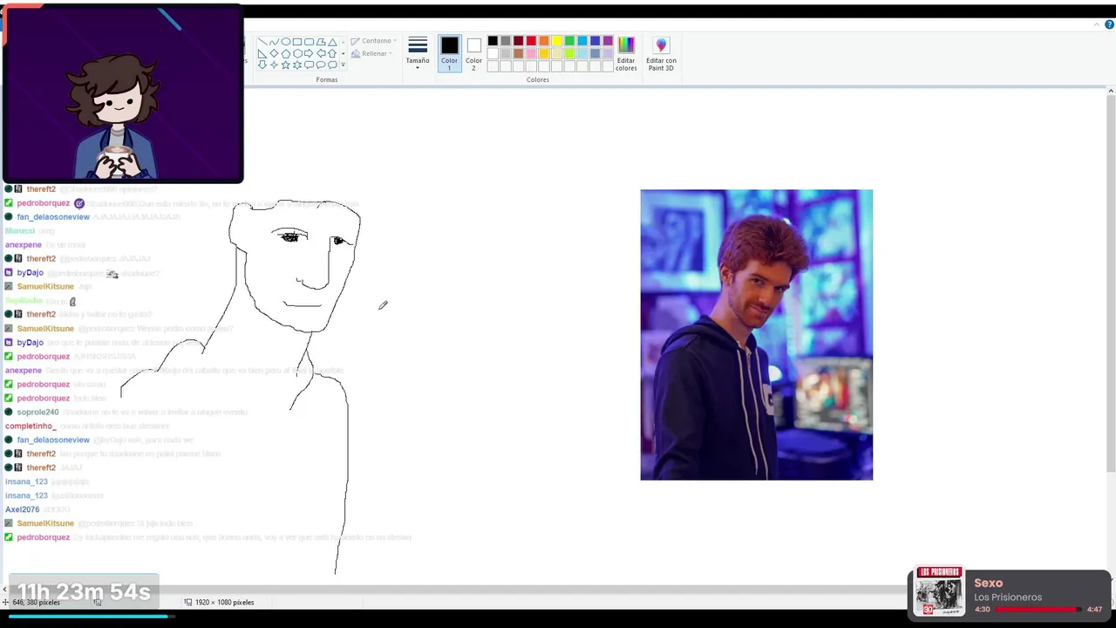This screenshot has width=1116, height=628.
Task: Select the Rectangle shape tool
Action: click(x=297, y=42)
